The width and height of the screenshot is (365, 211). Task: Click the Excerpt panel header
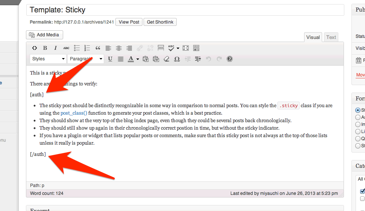click(x=185, y=209)
